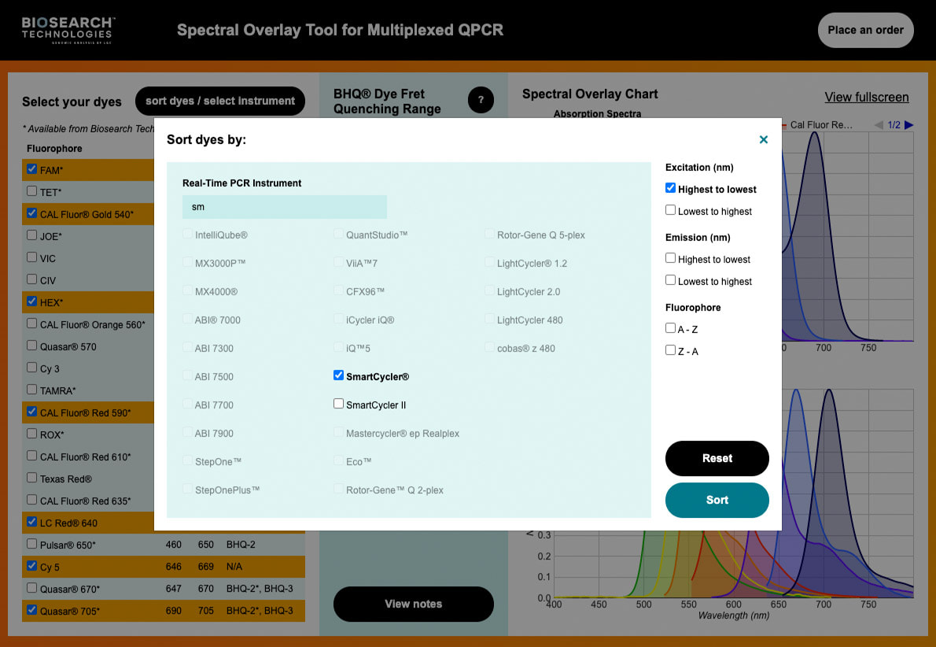Click Place an order button
Viewport: 936px width, 647px height.
(865, 30)
